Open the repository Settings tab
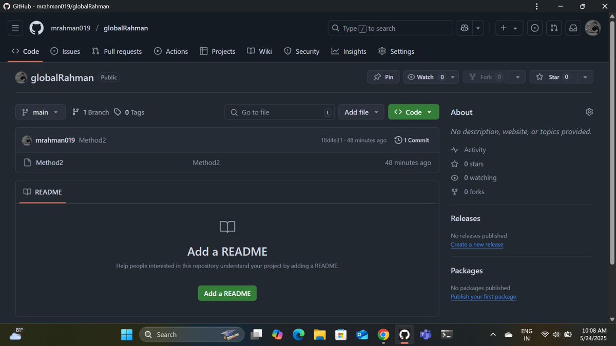Image resolution: width=616 pixels, height=346 pixels. (x=396, y=51)
